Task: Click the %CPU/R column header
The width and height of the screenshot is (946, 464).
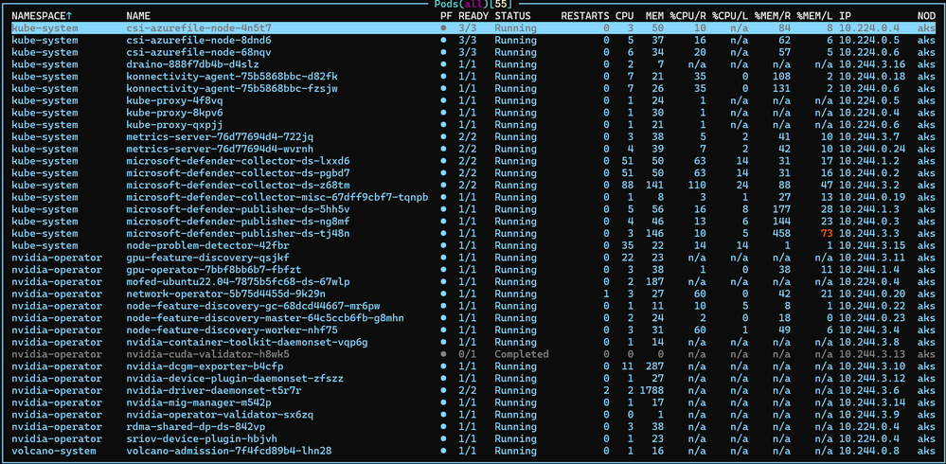Action: pos(687,16)
